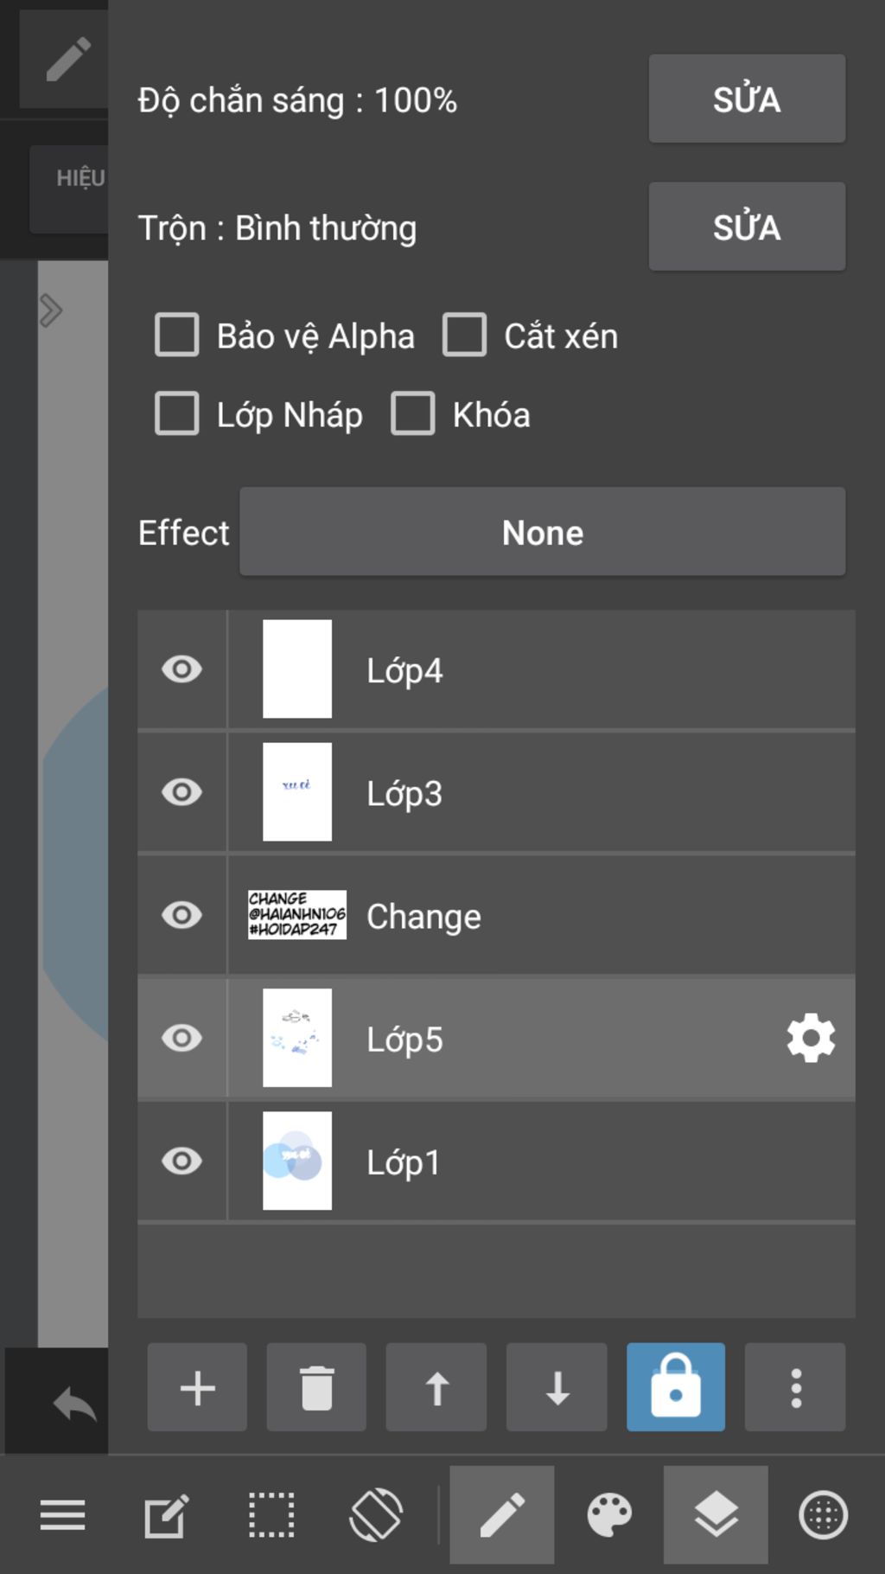The height and width of the screenshot is (1574, 885).
Task: Tap the undo arrow icon
Action: (74, 1403)
